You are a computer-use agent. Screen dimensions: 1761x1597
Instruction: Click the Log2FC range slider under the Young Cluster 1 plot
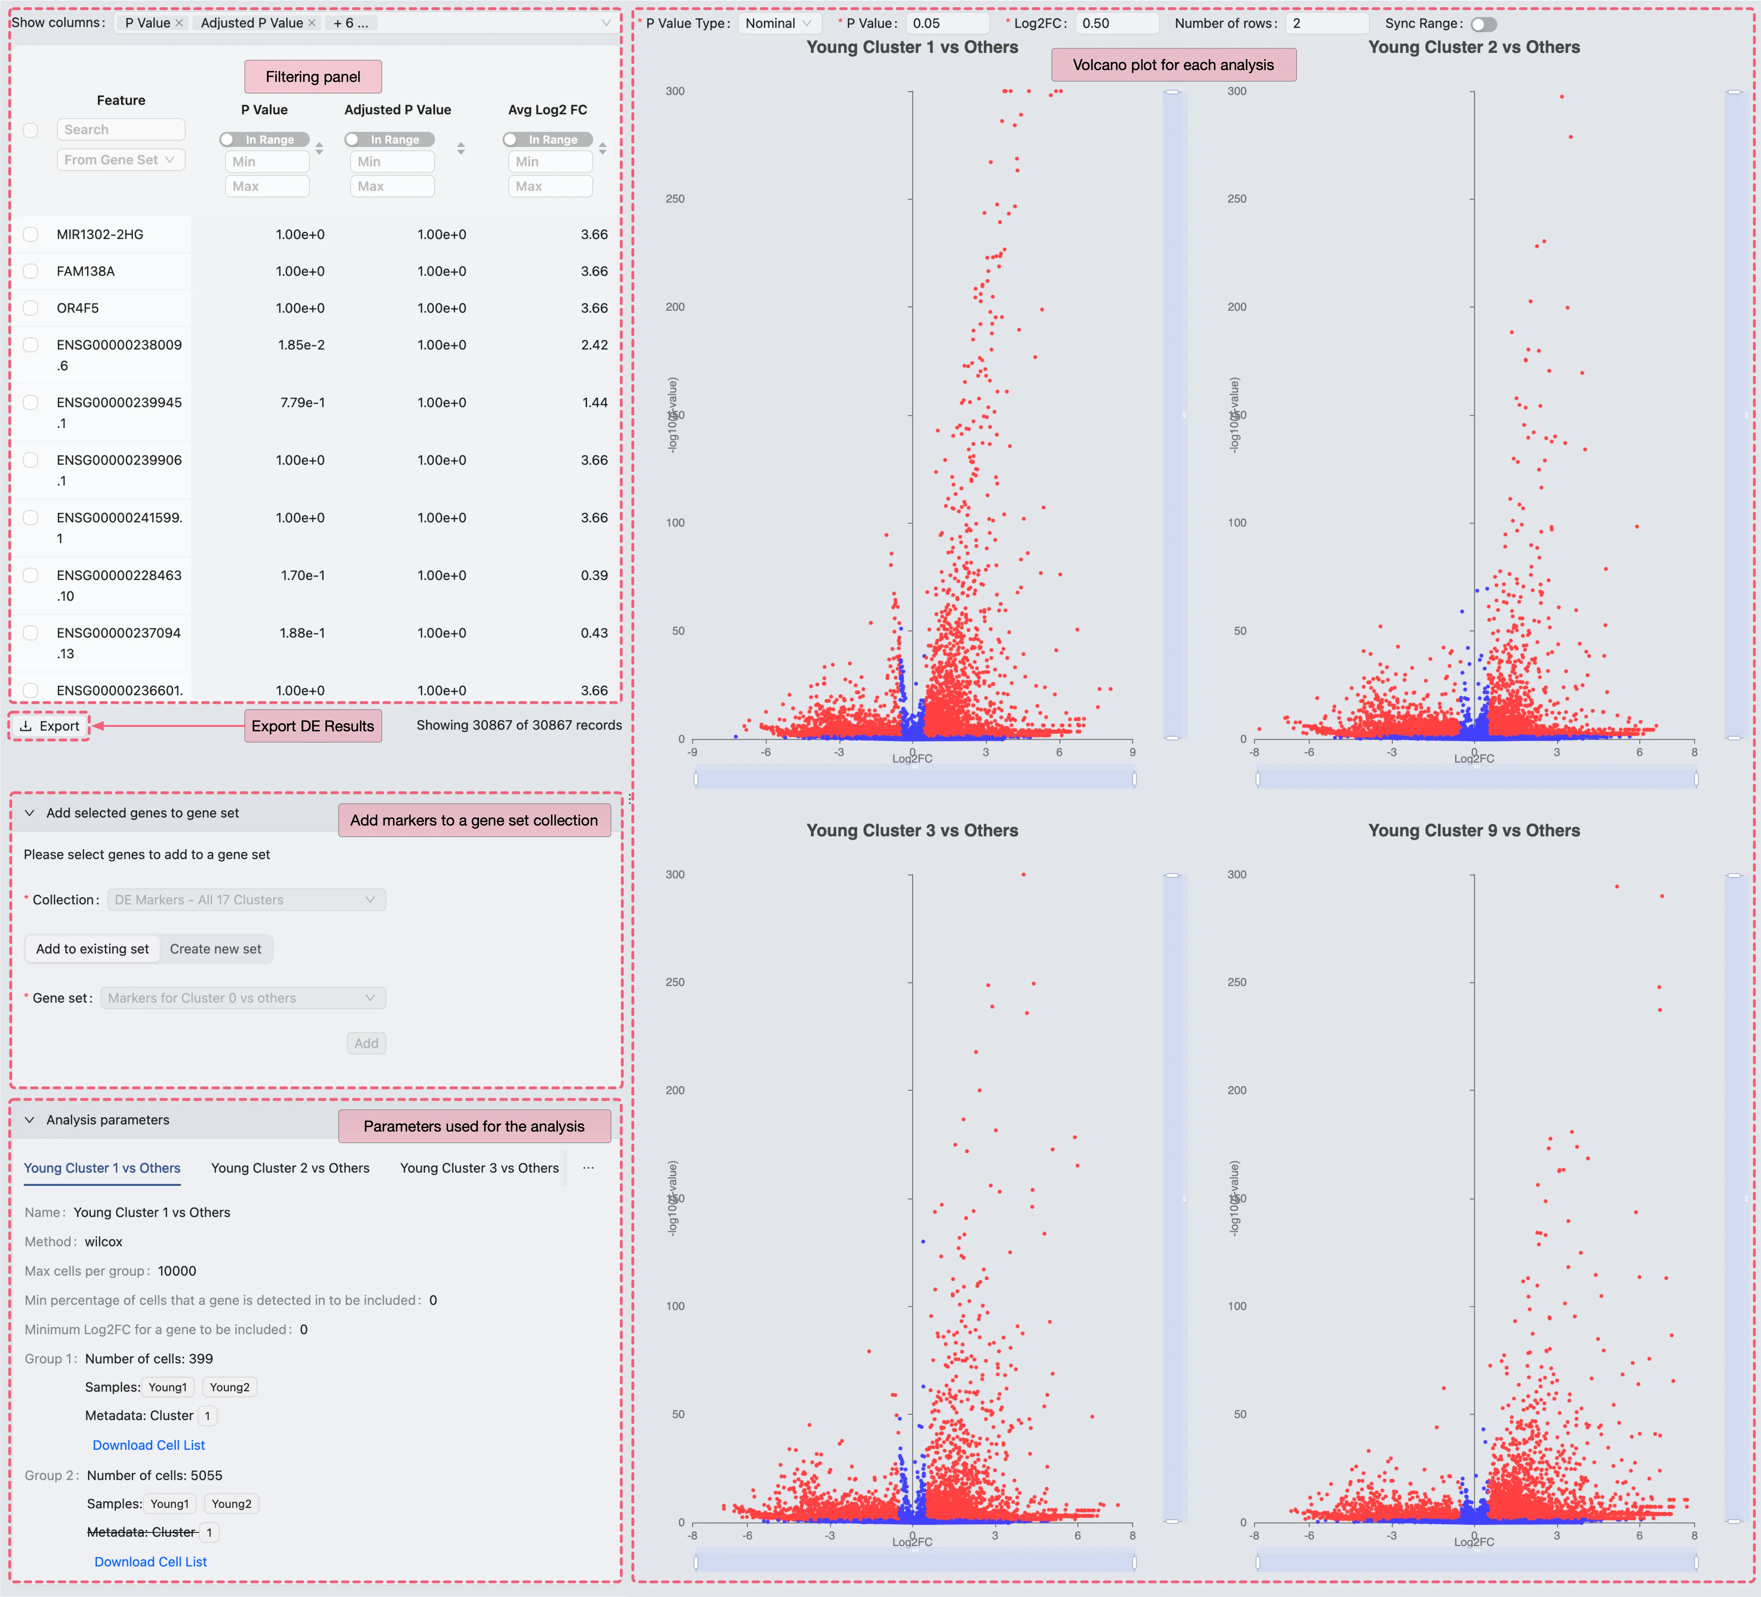click(914, 778)
